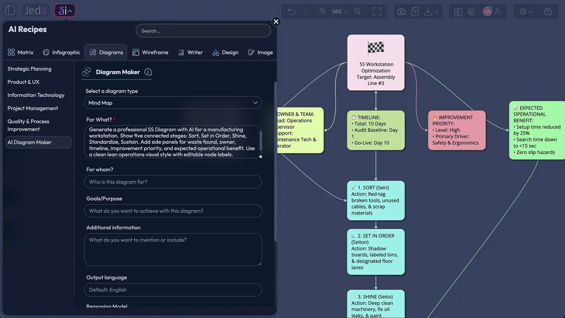Click the Goals/Purpose input field

point(173,211)
